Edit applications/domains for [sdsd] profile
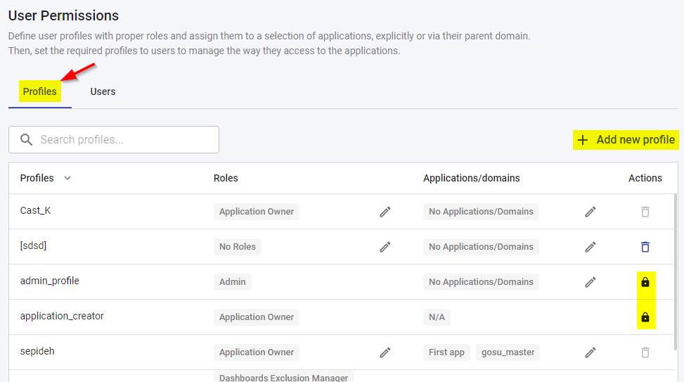This screenshot has width=684, height=382. point(591,247)
